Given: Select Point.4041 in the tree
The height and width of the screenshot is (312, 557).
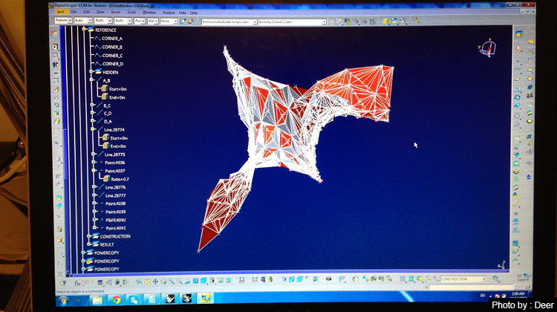Looking at the screenshot, I should (116, 228).
